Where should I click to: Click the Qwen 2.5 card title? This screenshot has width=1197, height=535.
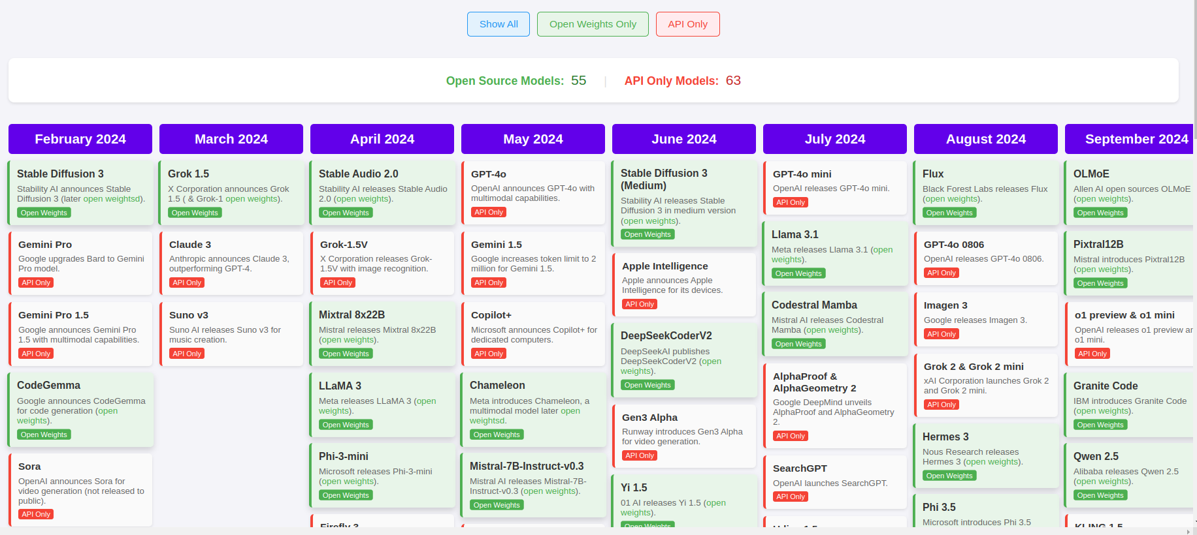(x=1096, y=456)
